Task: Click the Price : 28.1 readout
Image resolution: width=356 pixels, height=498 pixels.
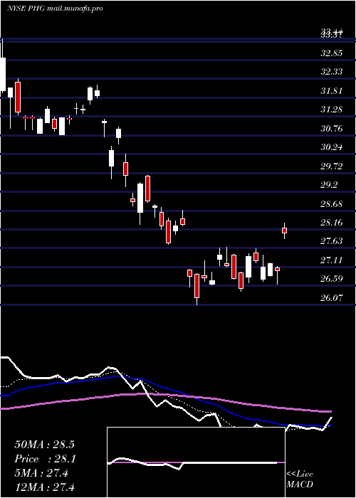Action: pyautogui.click(x=44, y=459)
